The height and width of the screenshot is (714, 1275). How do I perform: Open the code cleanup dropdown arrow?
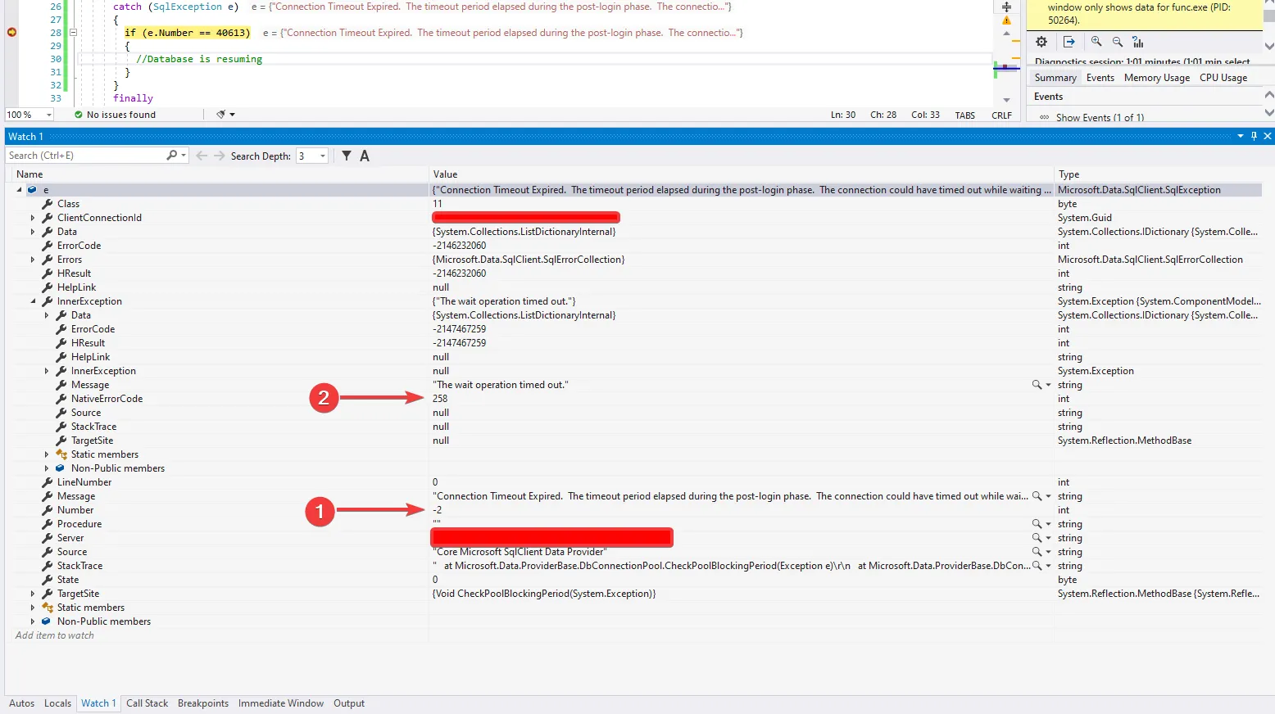(233, 115)
